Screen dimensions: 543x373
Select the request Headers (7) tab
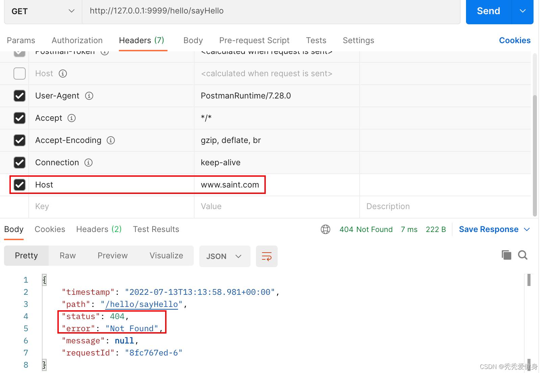[141, 40]
